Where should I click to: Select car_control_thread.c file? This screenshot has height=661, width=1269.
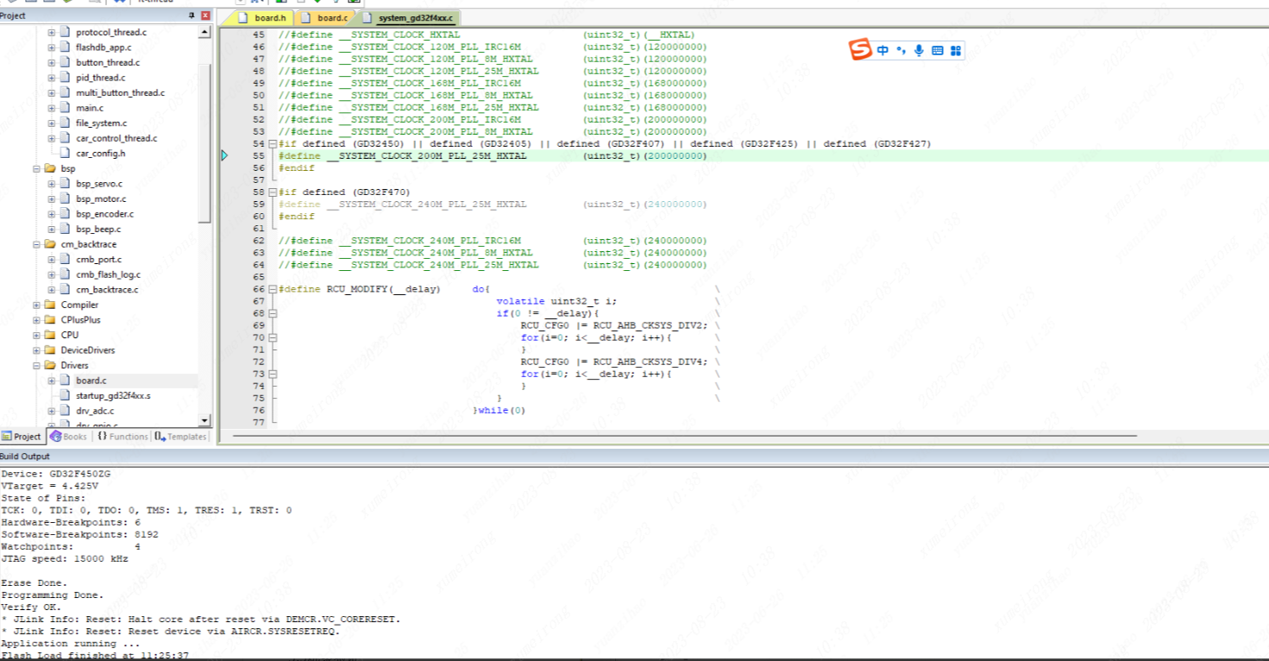(x=116, y=138)
